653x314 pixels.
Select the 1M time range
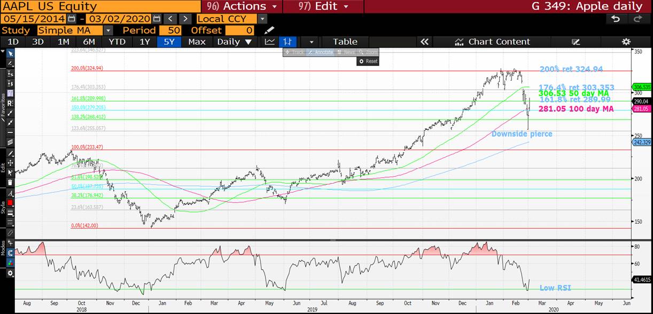(x=64, y=42)
